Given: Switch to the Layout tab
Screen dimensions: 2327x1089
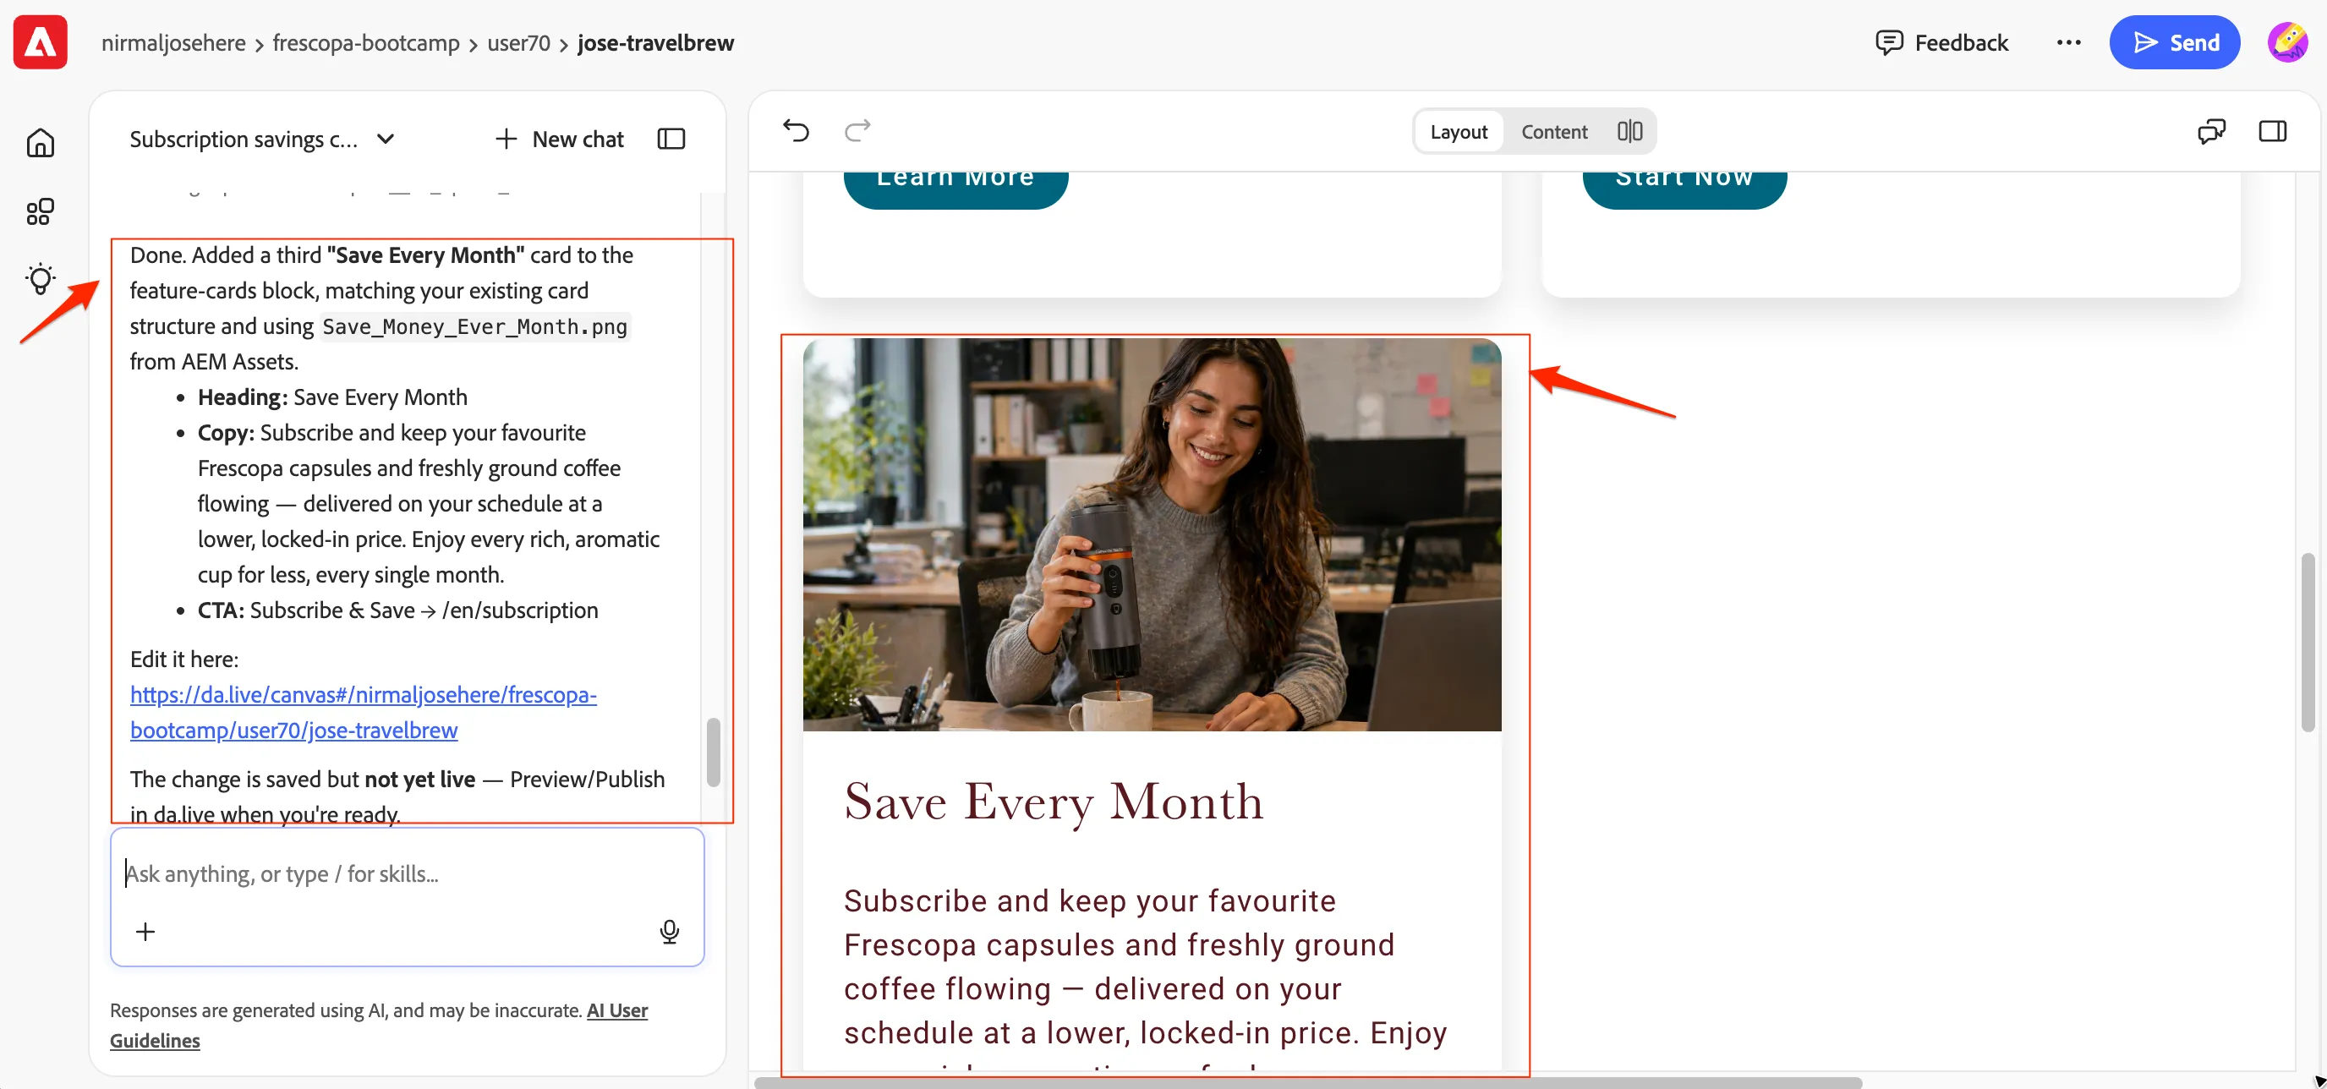Looking at the screenshot, I should click(1459, 132).
